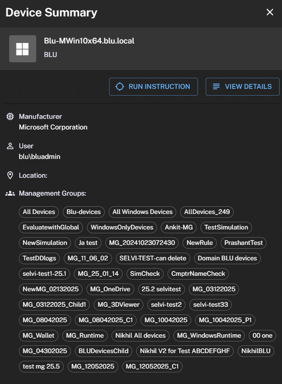282x384 pixels.
Task: Open the MG_20241023072430 group chip
Action: click(x=142, y=242)
